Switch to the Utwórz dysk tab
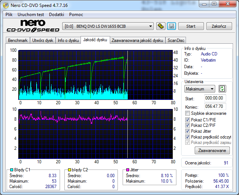Screen dimensions: 239x195 click(43, 40)
